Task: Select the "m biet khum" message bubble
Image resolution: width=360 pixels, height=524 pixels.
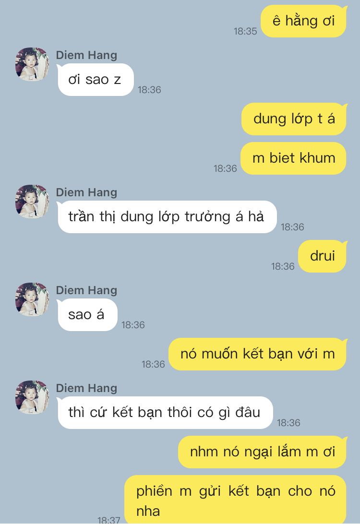Action: point(293,158)
